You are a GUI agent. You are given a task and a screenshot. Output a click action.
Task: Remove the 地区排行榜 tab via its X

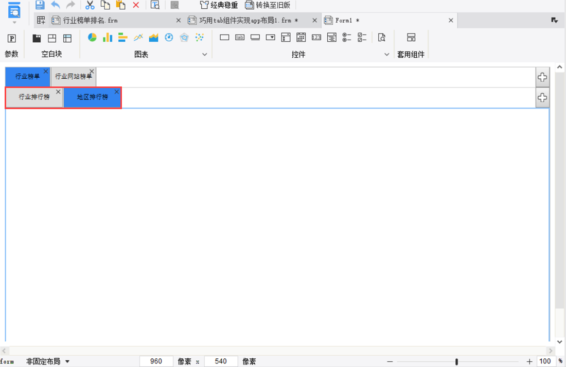point(117,92)
